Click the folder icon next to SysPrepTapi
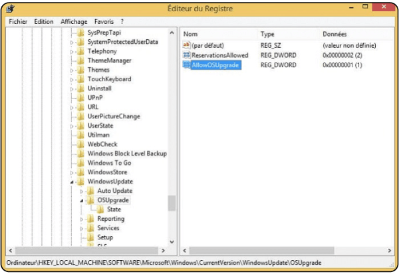This screenshot has height=274, width=399. coord(80,33)
